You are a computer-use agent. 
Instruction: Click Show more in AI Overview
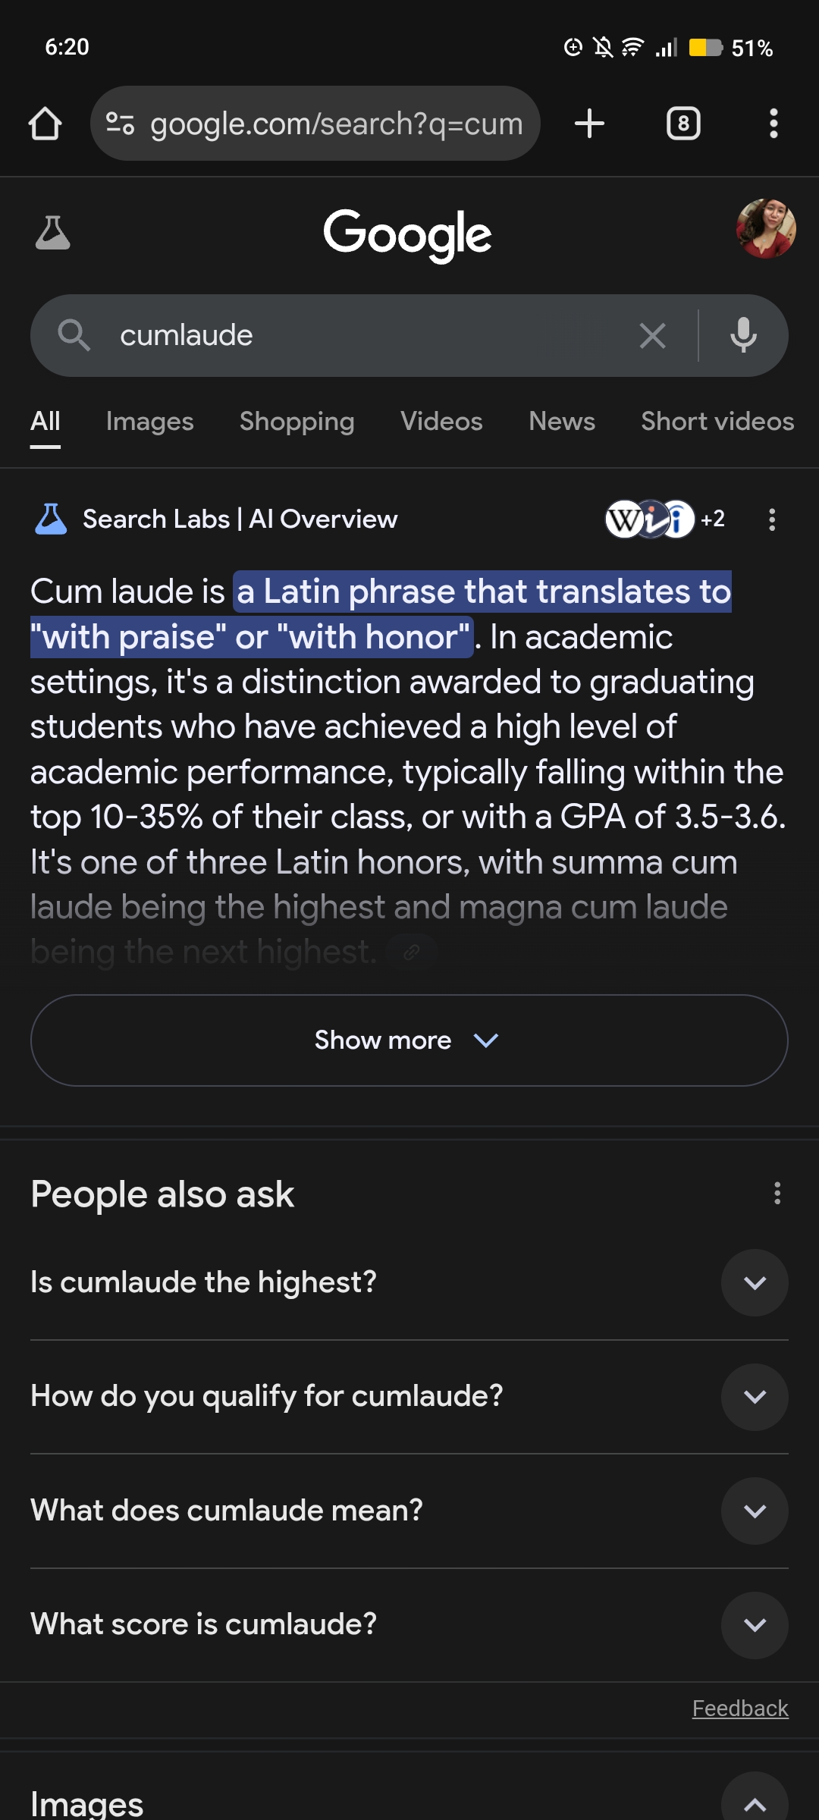[x=409, y=1040]
